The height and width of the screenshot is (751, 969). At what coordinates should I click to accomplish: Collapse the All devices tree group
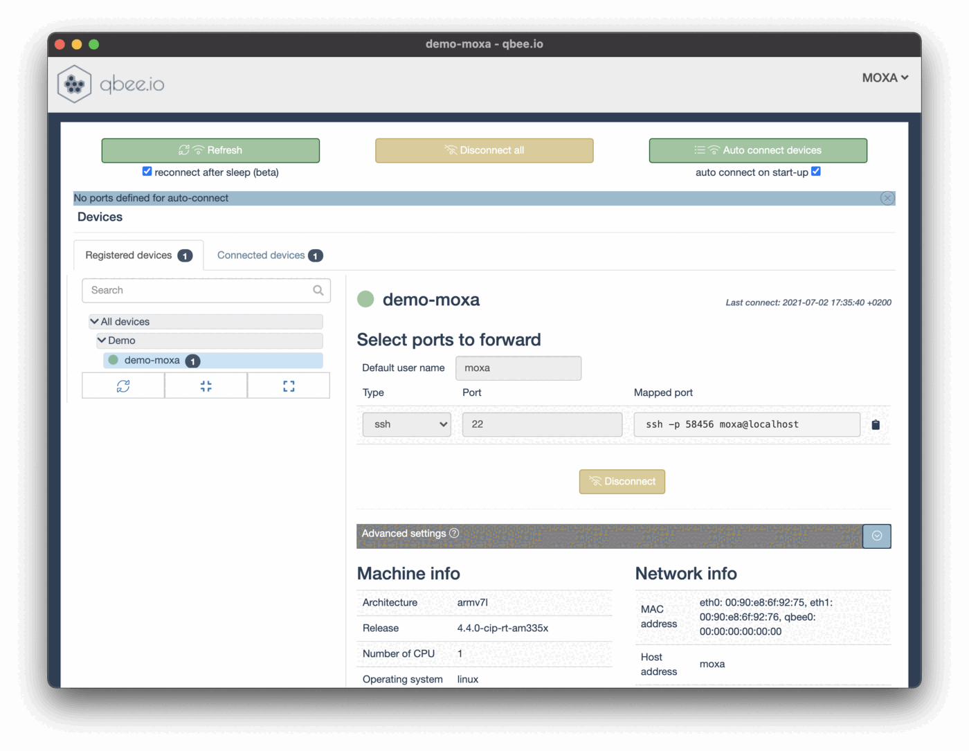coord(95,321)
